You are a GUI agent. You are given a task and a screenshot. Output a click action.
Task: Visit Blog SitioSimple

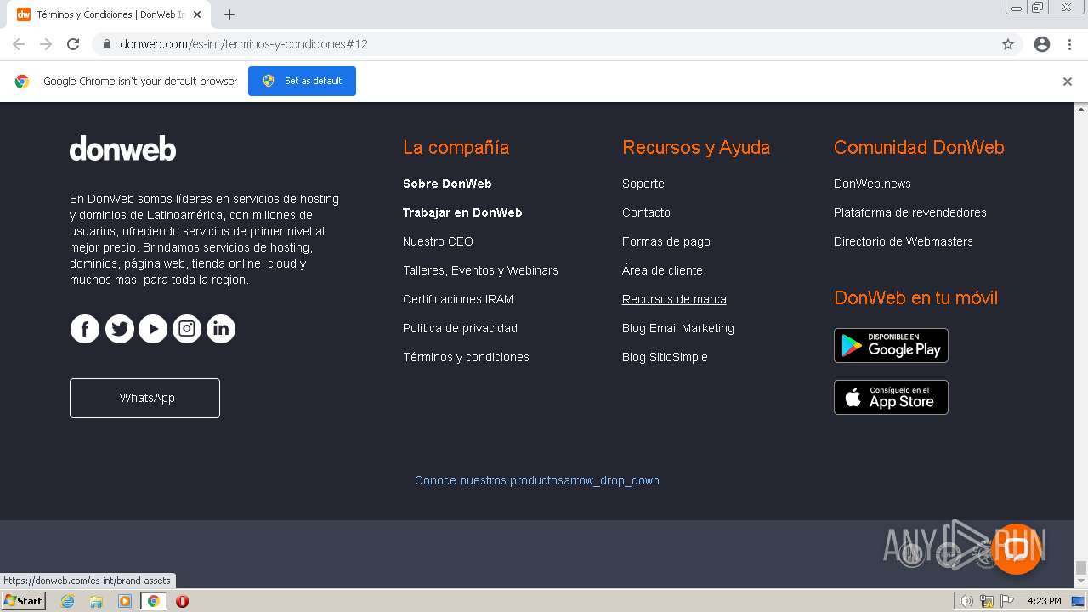point(665,357)
